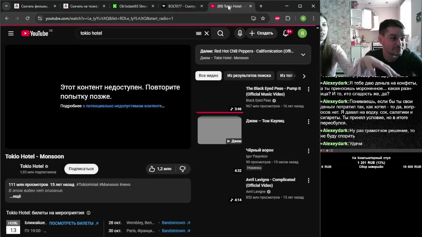Bookmark this page with the star
This screenshot has height=237, width=422.
coord(263,18)
